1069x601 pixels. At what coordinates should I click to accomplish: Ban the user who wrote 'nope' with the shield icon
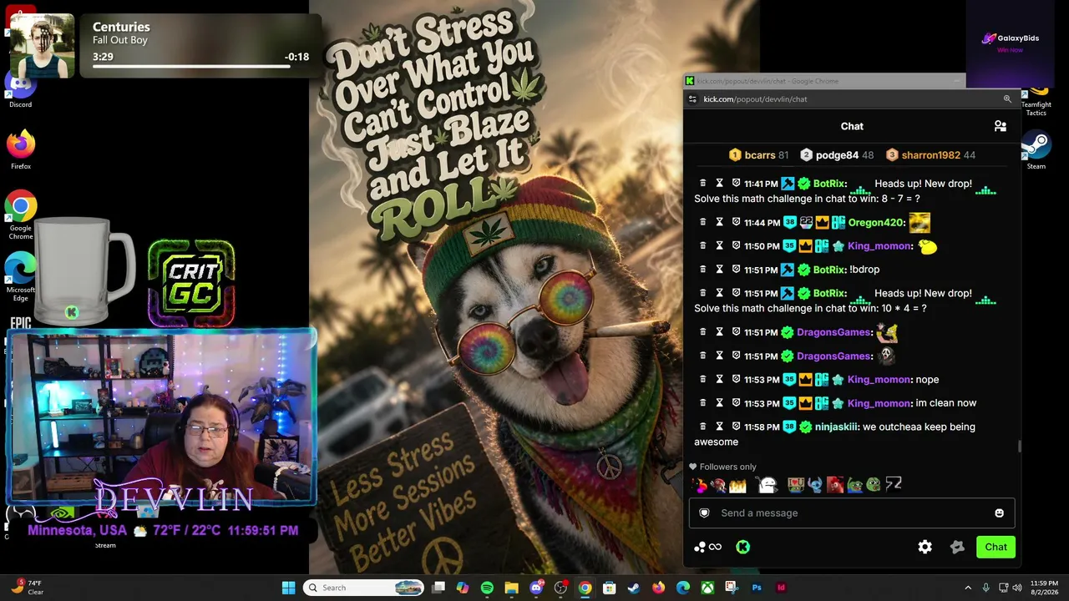pos(736,380)
